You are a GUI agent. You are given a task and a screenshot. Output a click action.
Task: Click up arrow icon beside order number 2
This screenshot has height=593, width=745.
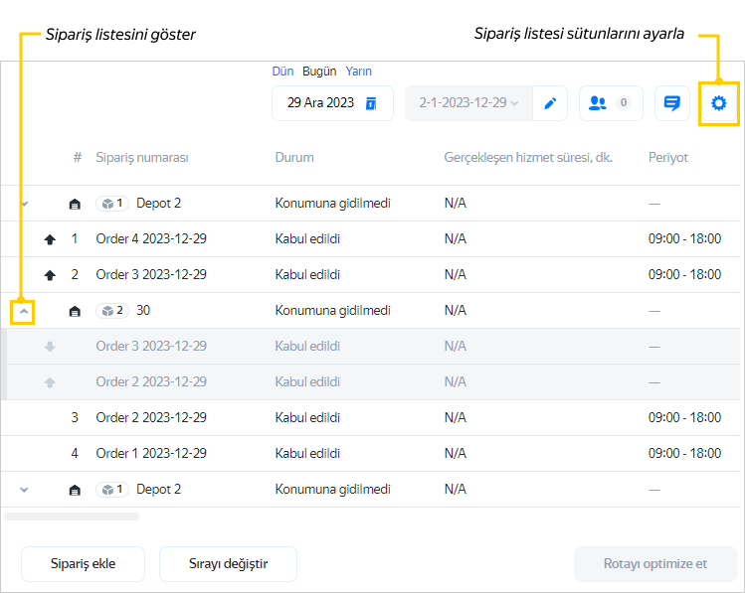tap(50, 275)
